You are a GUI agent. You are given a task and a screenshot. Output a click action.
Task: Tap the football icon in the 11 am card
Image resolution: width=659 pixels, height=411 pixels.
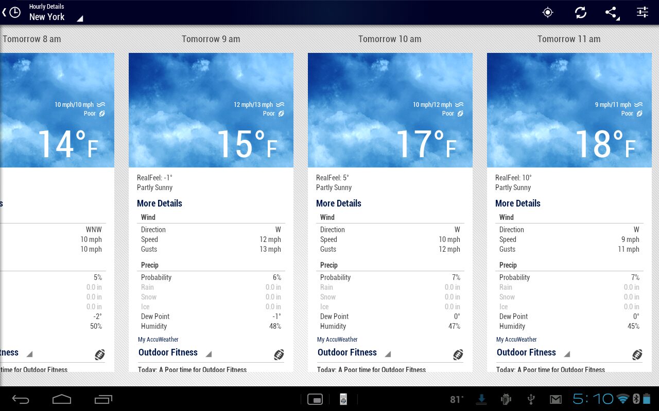coord(637,354)
